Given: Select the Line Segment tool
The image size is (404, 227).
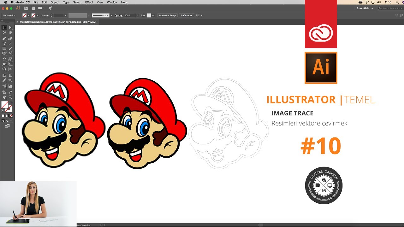Looking at the screenshot, I should click(x=10, y=43).
